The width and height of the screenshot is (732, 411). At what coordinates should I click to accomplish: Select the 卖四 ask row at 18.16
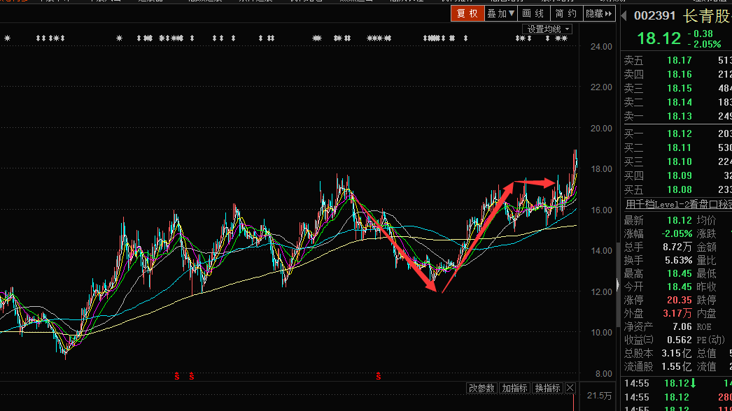coord(678,74)
